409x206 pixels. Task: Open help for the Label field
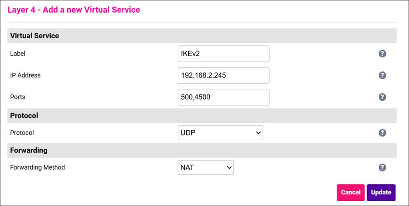pyautogui.click(x=382, y=54)
